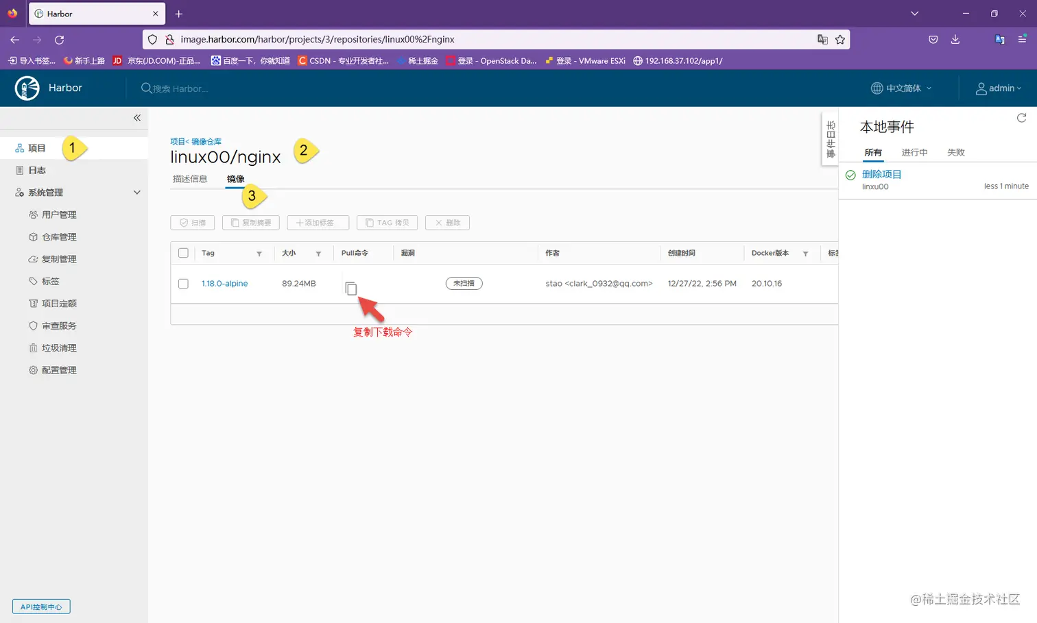Open the API控制中心 button
This screenshot has width=1037, height=623.
(41, 607)
